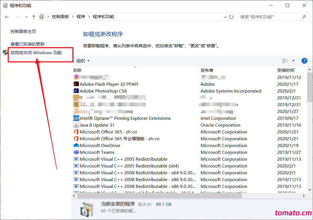Click the Microsoft OneDrive cloud icon

click(76, 146)
